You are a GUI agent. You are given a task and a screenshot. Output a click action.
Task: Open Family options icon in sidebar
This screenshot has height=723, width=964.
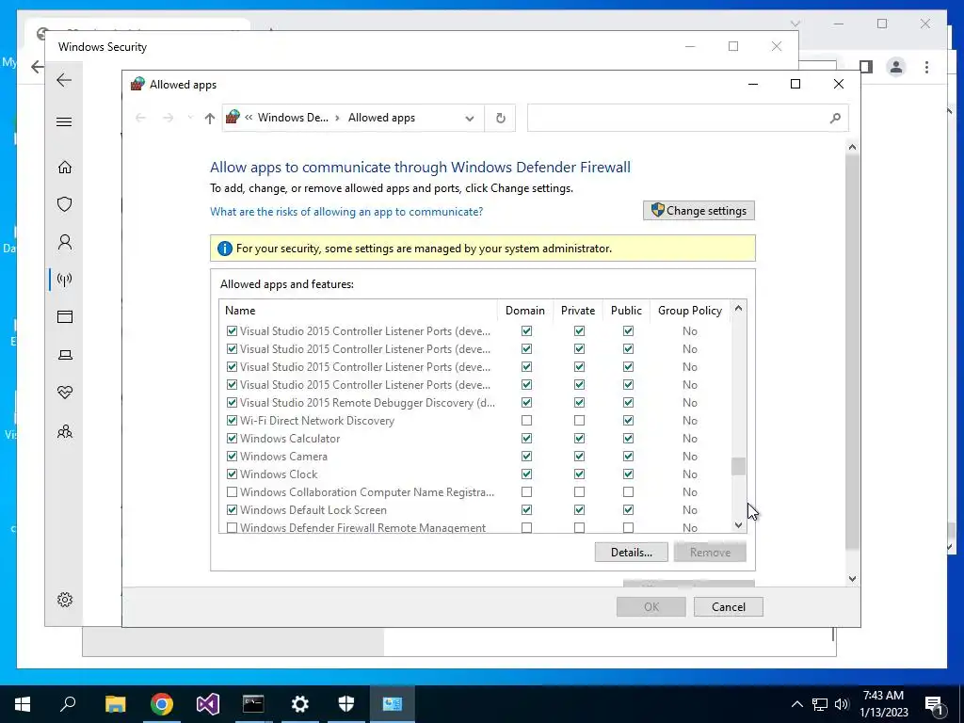click(65, 431)
